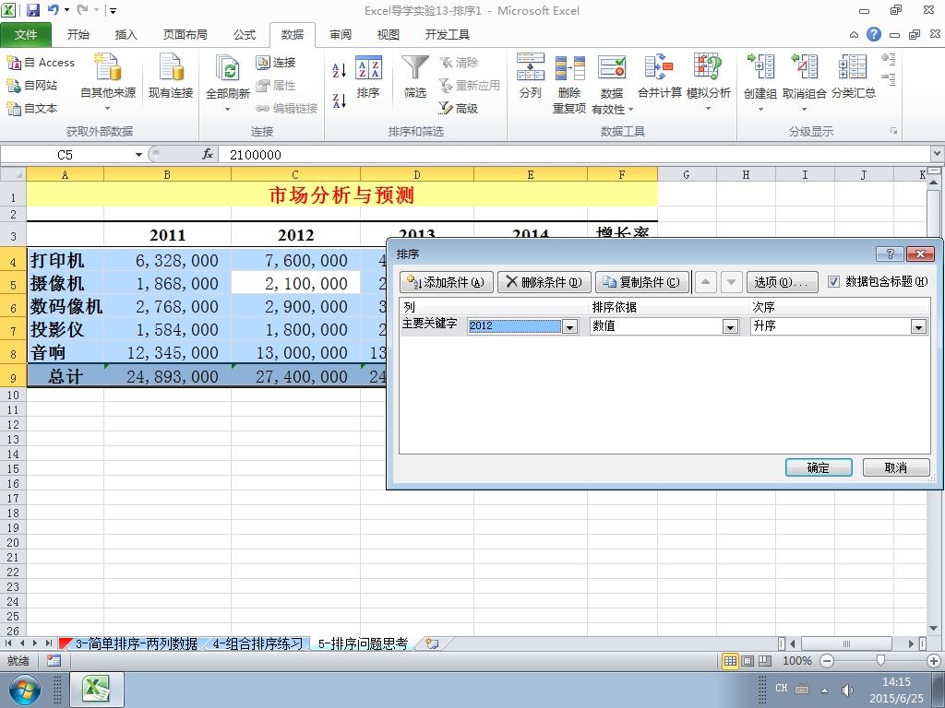
Task: Import data From Web (自网站)
Action: (32, 85)
